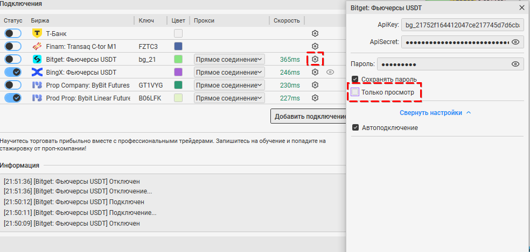Click the BingX exchange logo icon
This screenshot has height=252, width=530.
click(37, 72)
